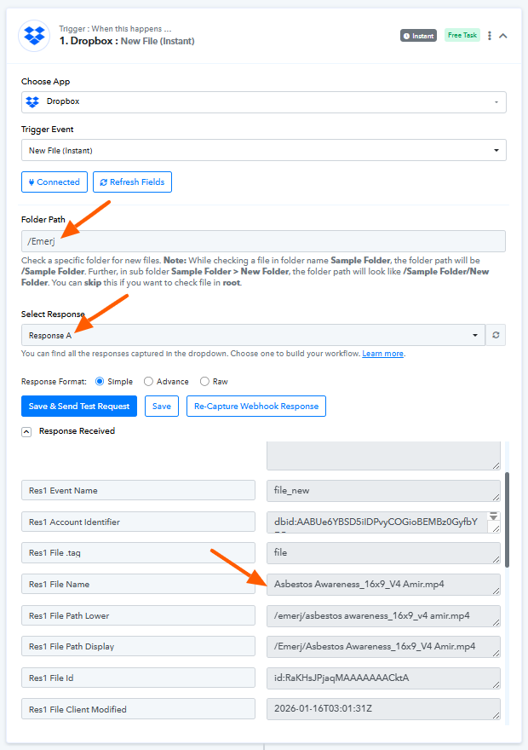528x750 pixels.
Task: Select the Raw response format
Action: pos(204,382)
